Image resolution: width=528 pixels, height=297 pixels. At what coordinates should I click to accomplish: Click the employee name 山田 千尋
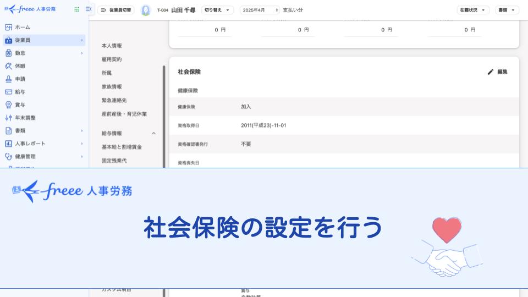(183, 10)
